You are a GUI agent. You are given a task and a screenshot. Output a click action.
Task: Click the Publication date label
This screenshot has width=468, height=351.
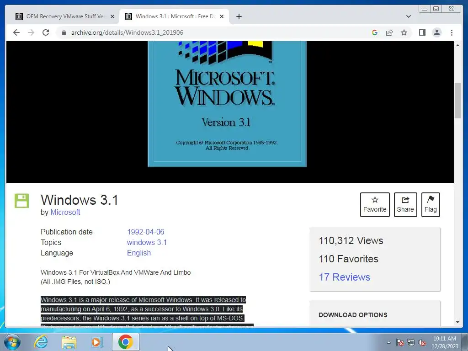click(67, 232)
